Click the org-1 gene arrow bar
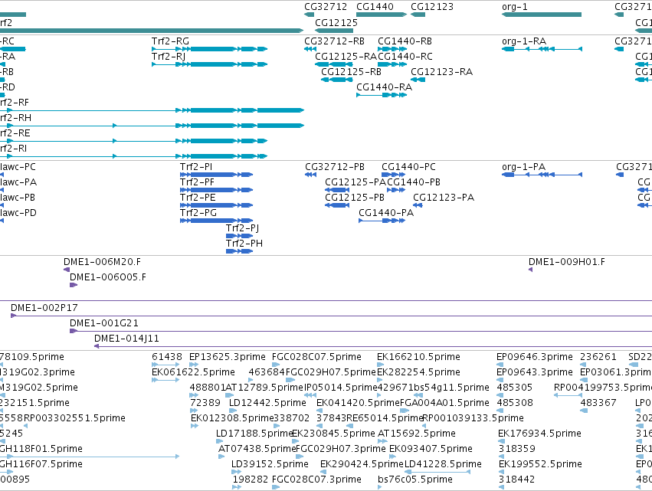The image size is (652, 491). point(542,15)
